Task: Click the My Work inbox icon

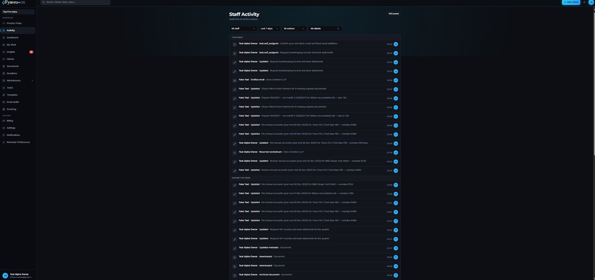Action: point(4,45)
